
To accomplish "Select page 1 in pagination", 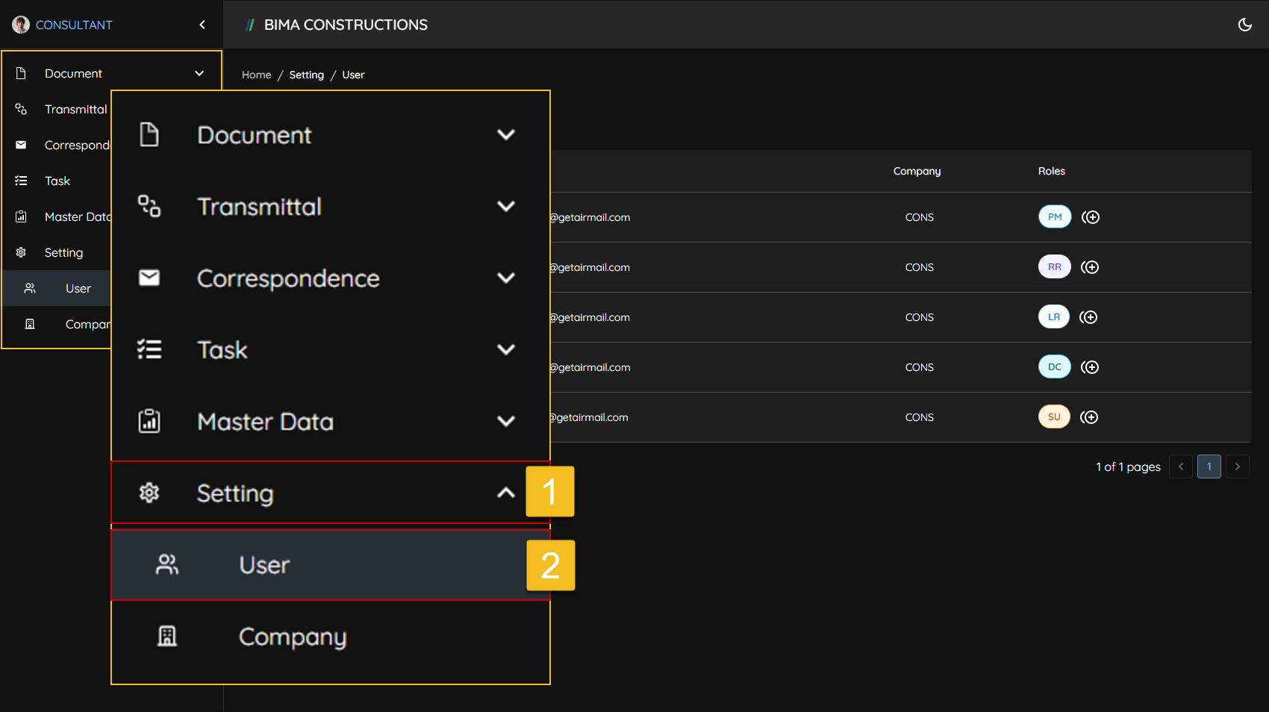I will coord(1209,466).
